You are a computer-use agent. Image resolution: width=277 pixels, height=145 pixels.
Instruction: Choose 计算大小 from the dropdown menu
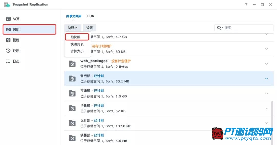point(77,51)
